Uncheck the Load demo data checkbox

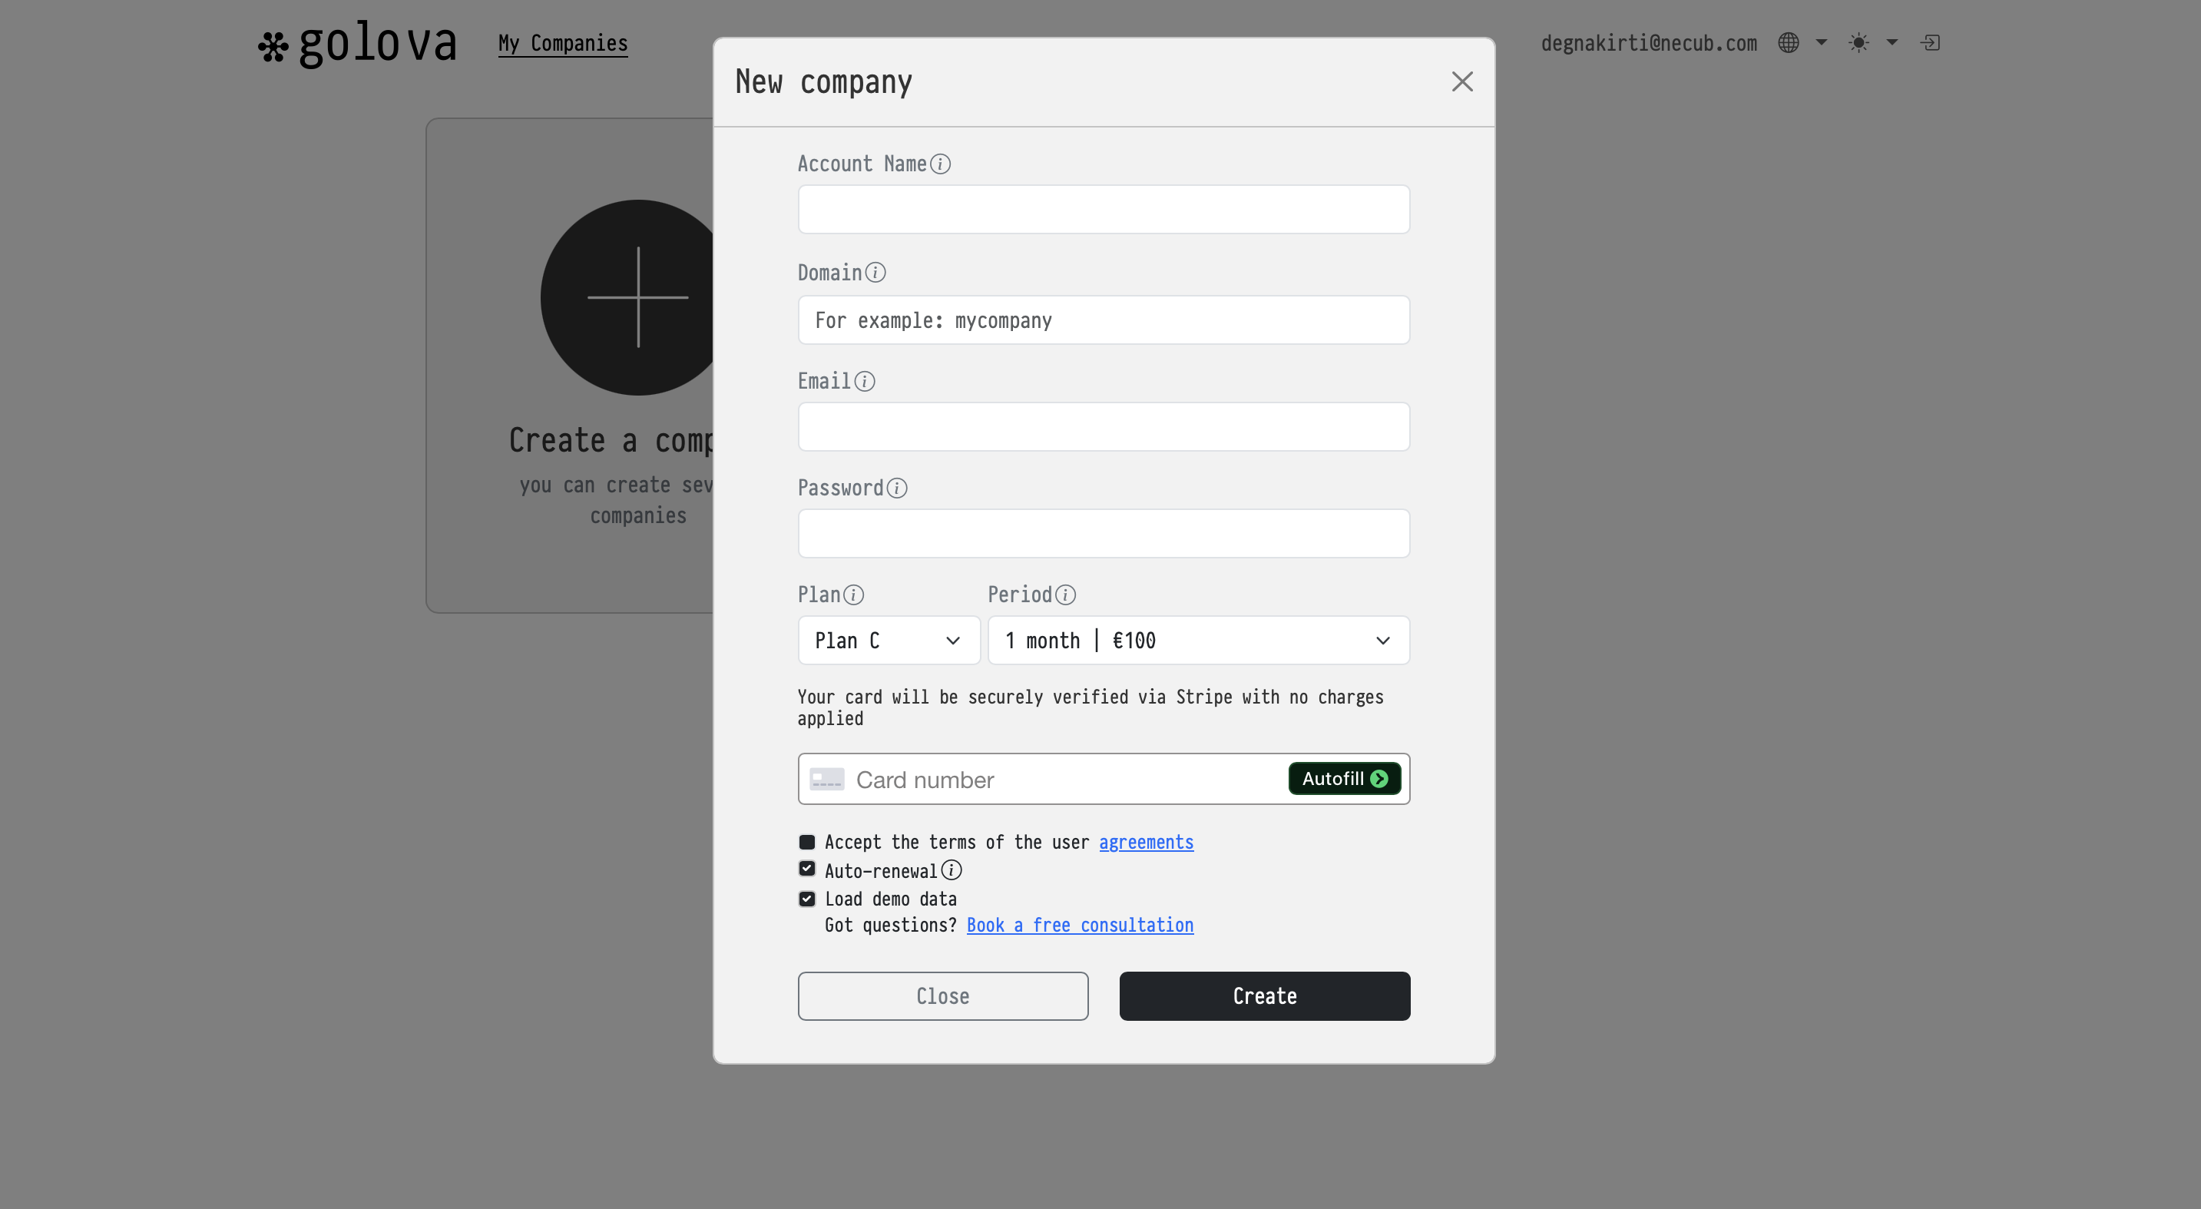(x=806, y=899)
